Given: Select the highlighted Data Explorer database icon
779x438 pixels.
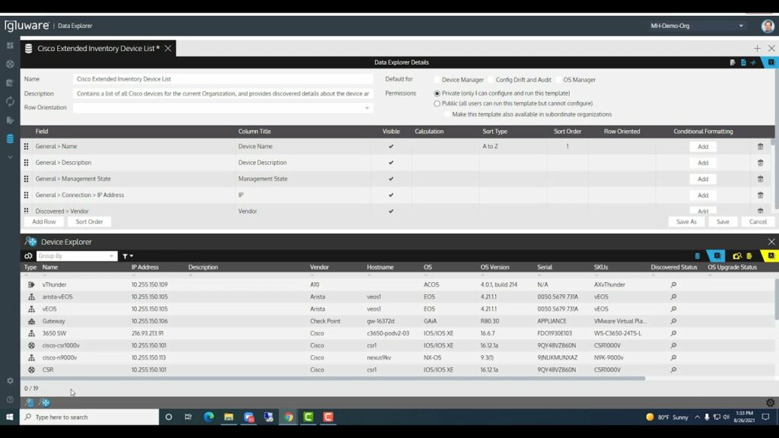Looking at the screenshot, I should point(9,138).
